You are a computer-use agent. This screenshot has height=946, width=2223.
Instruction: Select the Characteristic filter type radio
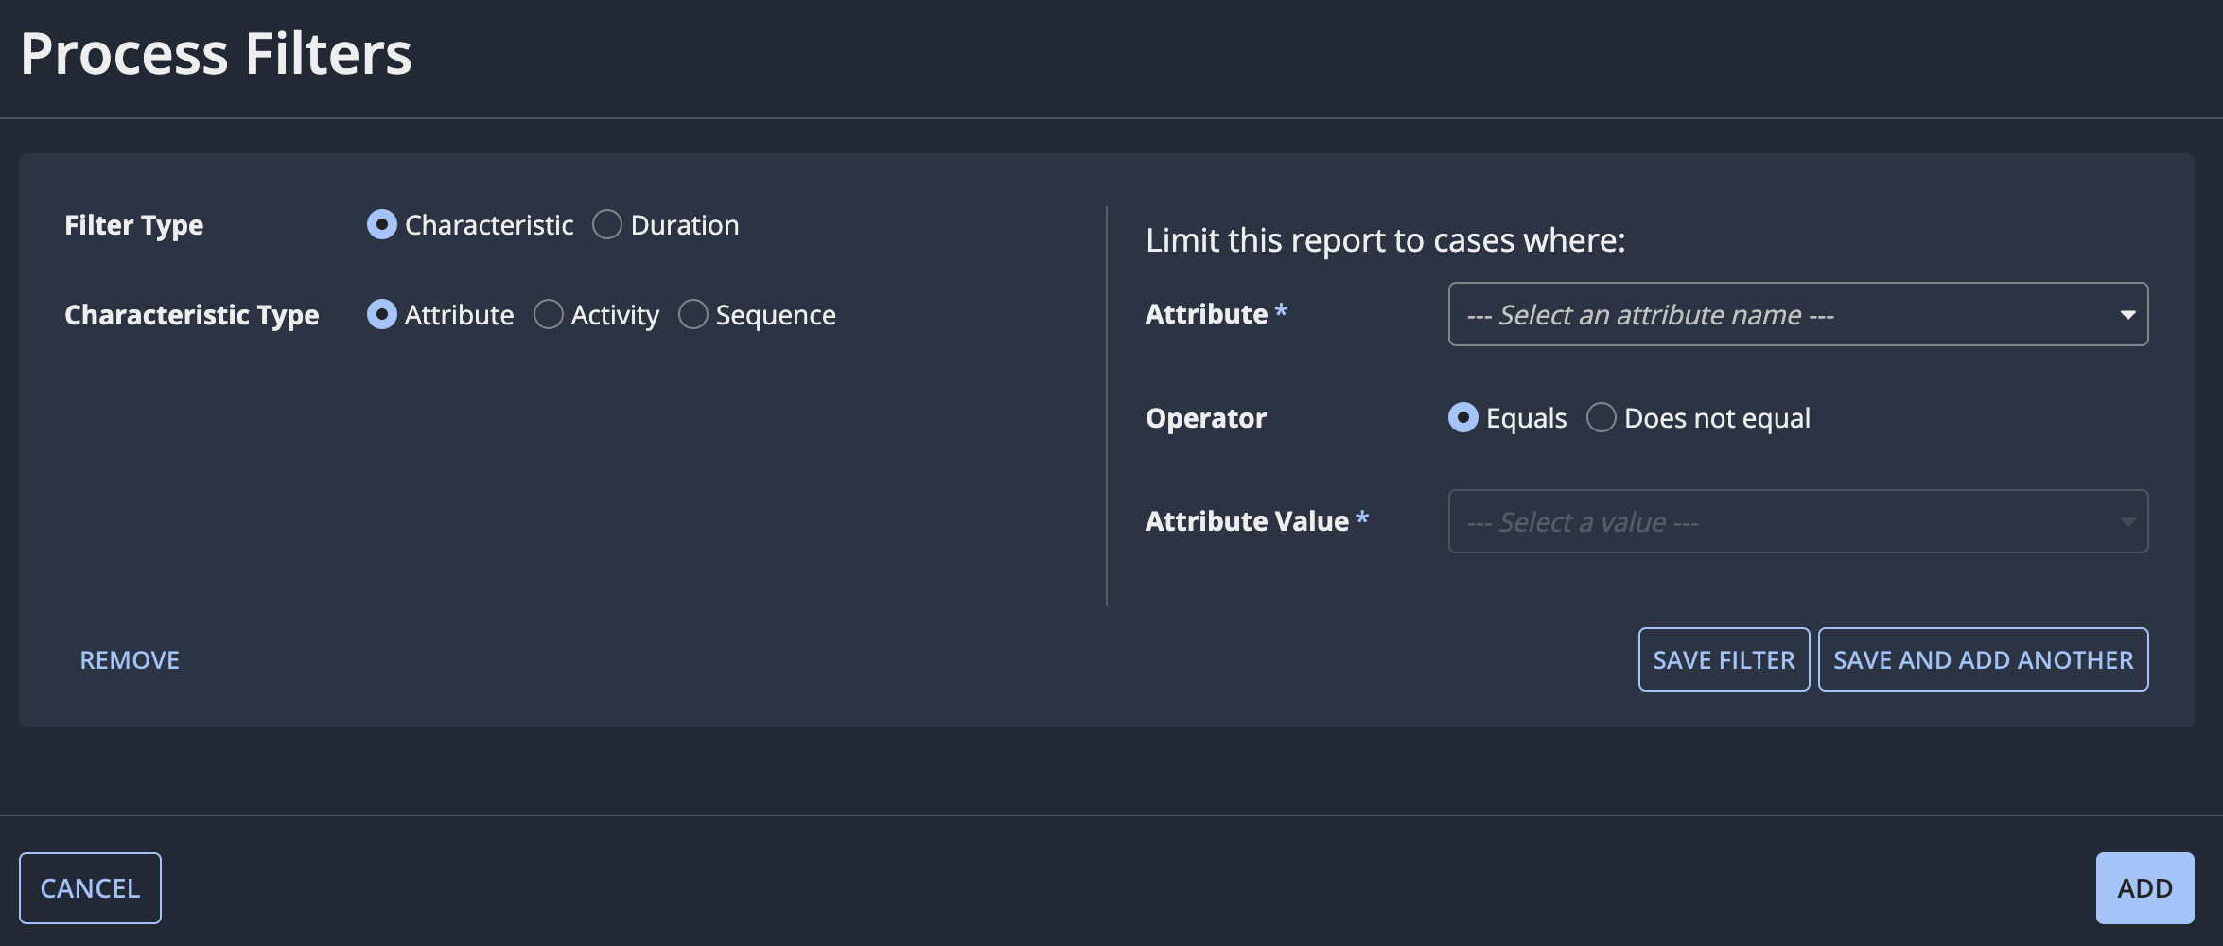click(x=381, y=225)
